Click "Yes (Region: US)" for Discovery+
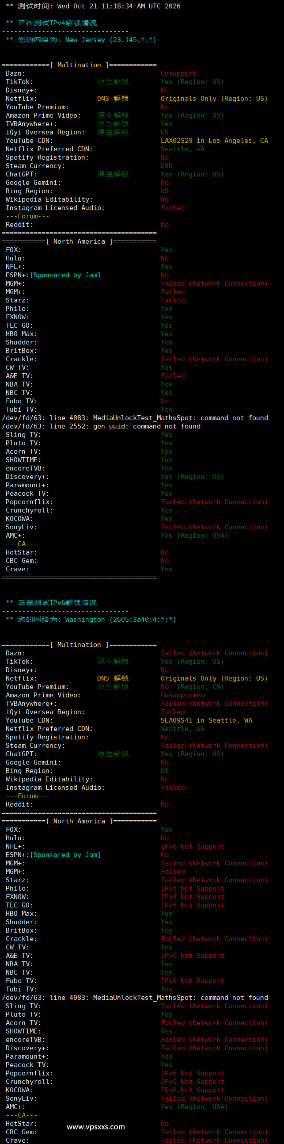284x1144 pixels. pyautogui.click(x=192, y=477)
